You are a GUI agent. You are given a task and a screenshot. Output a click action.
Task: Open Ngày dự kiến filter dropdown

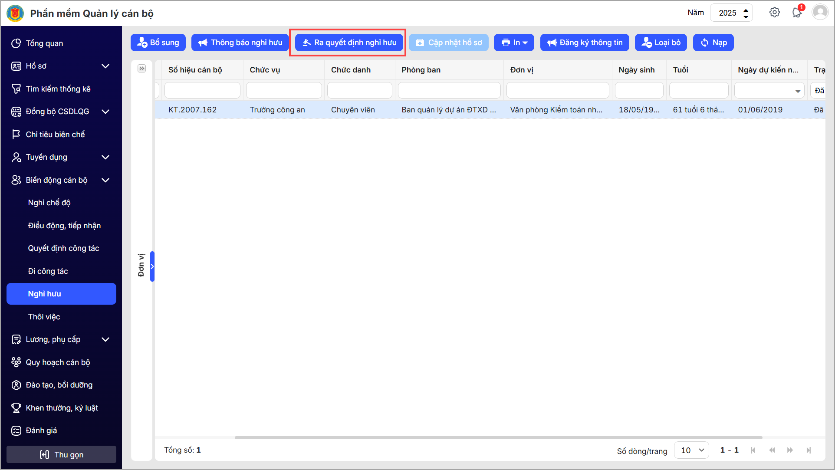(x=797, y=91)
